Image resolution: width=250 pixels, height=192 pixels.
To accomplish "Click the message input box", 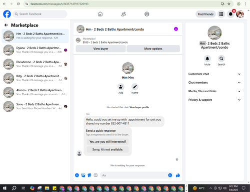I will point(133,175).
